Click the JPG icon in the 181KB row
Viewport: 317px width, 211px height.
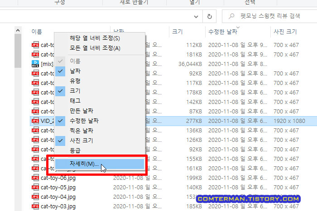pos(35,55)
